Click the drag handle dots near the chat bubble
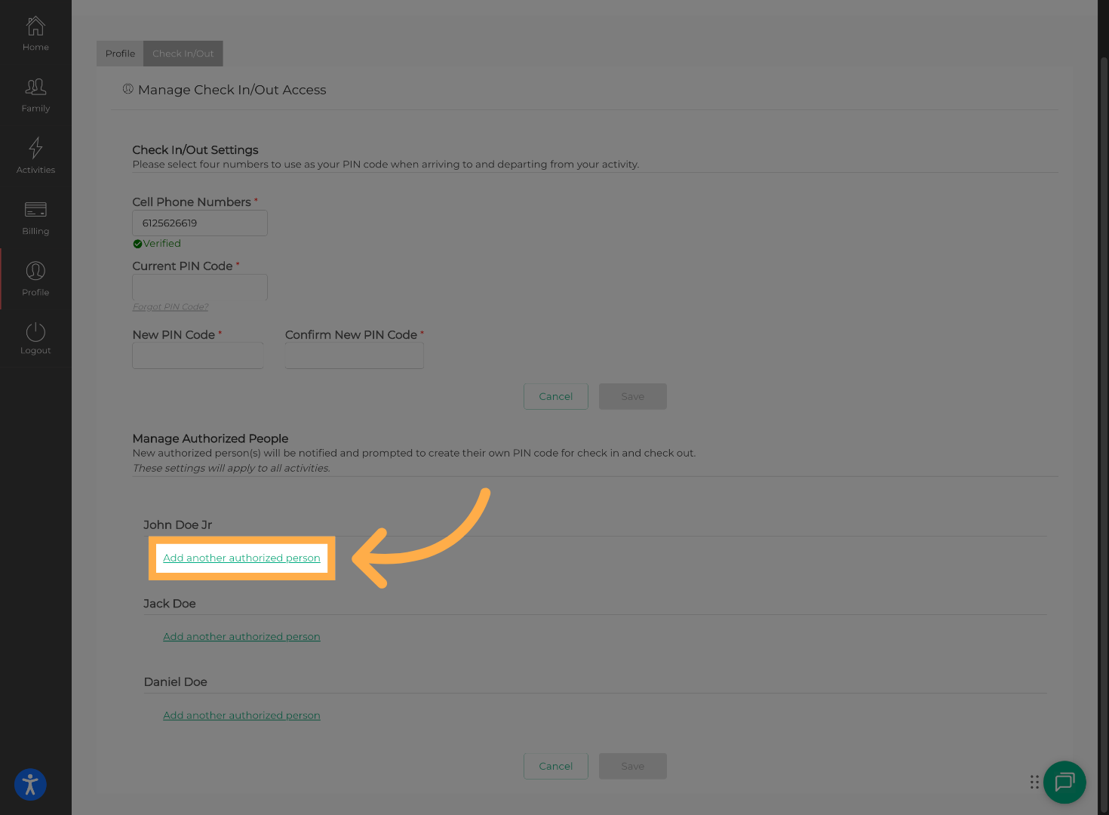The image size is (1109, 815). (1034, 783)
